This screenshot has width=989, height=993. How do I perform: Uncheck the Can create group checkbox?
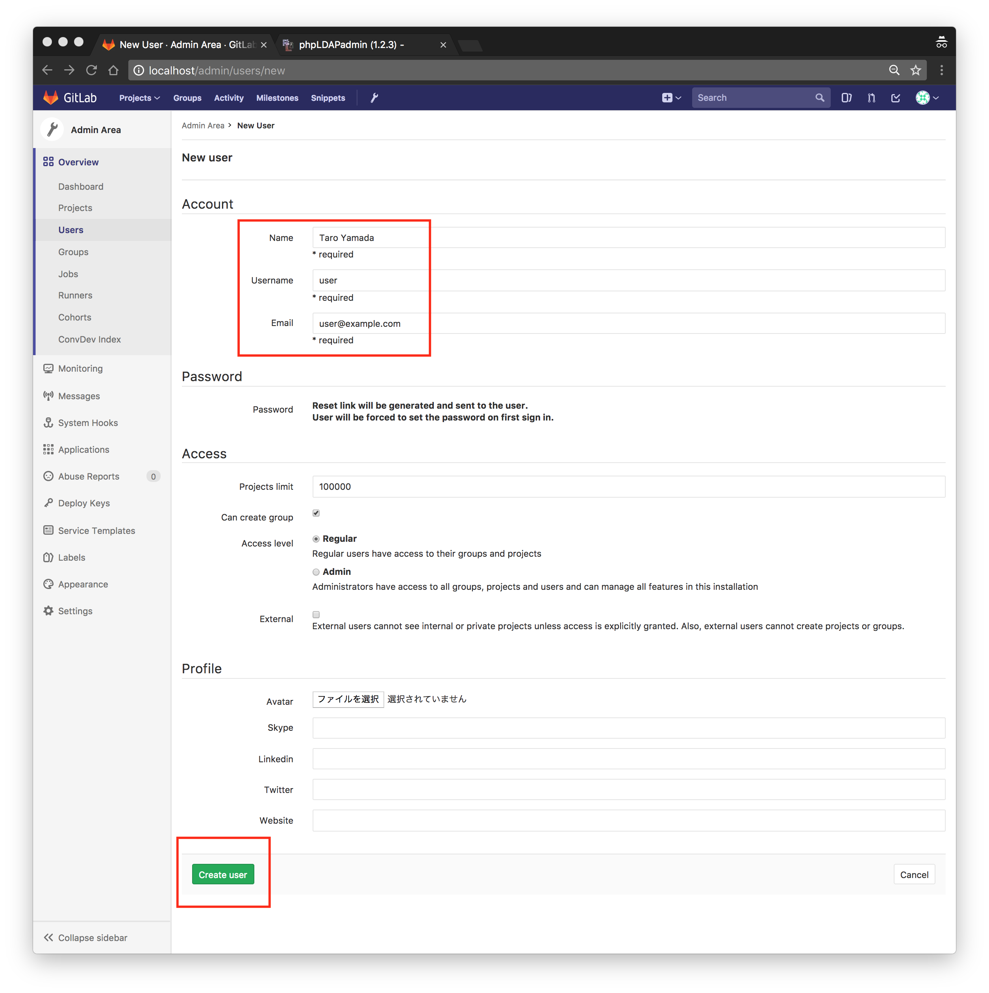click(x=316, y=513)
